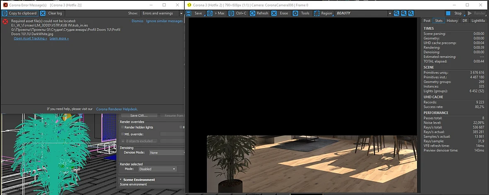489x195 pixels.
Task: Dismiss the missing asset error message
Action: point(138,21)
